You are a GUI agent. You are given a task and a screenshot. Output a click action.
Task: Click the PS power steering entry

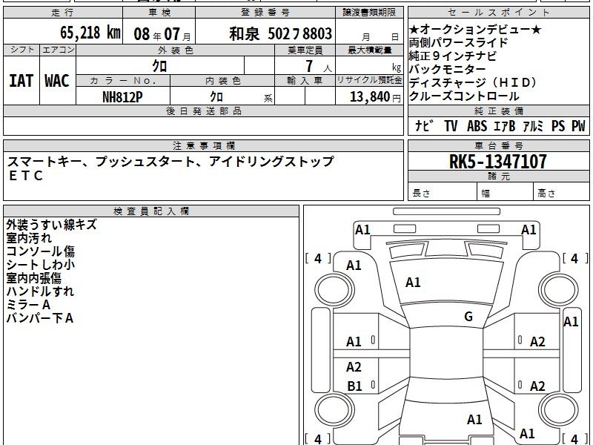(558, 125)
